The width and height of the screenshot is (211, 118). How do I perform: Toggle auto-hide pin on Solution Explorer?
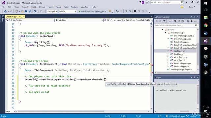click(195, 17)
